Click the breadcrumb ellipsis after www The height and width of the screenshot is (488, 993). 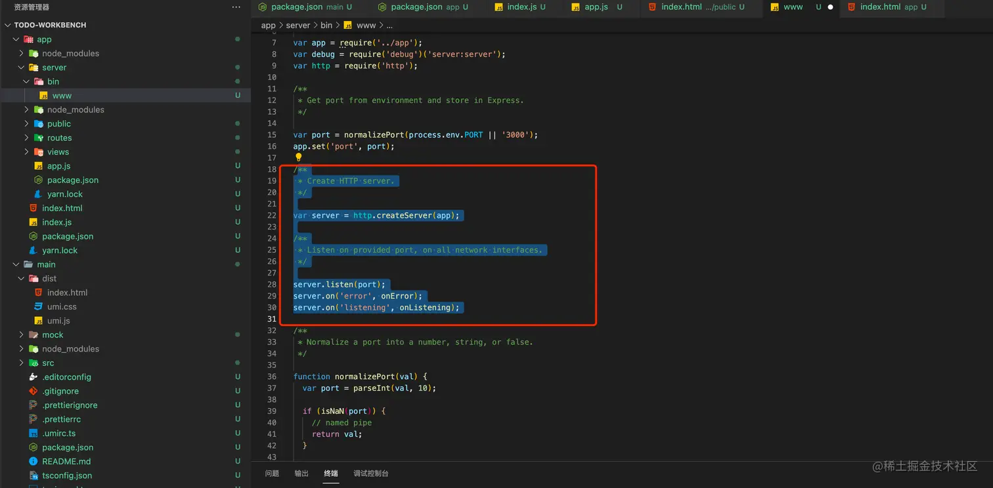[389, 26]
